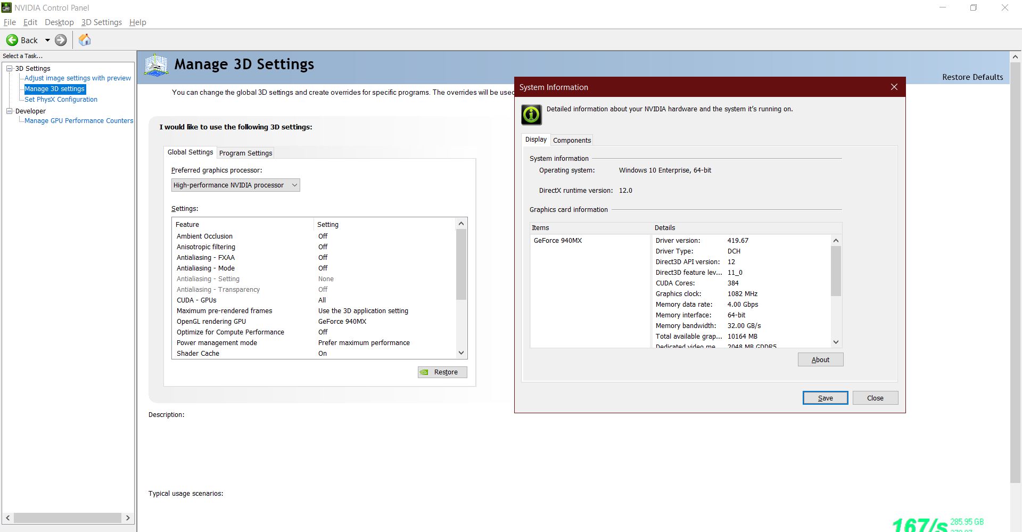Image resolution: width=1022 pixels, height=532 pixels.
Task: Select the Shader Cache row
Action: tap(314, 354)
